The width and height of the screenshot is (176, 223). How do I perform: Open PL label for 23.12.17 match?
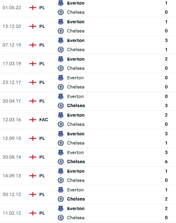pos(42,82)
